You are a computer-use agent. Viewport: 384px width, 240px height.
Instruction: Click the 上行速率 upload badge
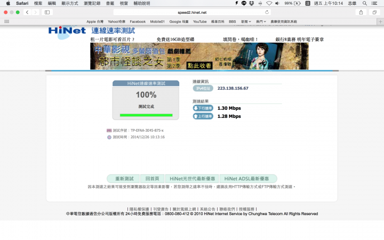click(203, 116)
